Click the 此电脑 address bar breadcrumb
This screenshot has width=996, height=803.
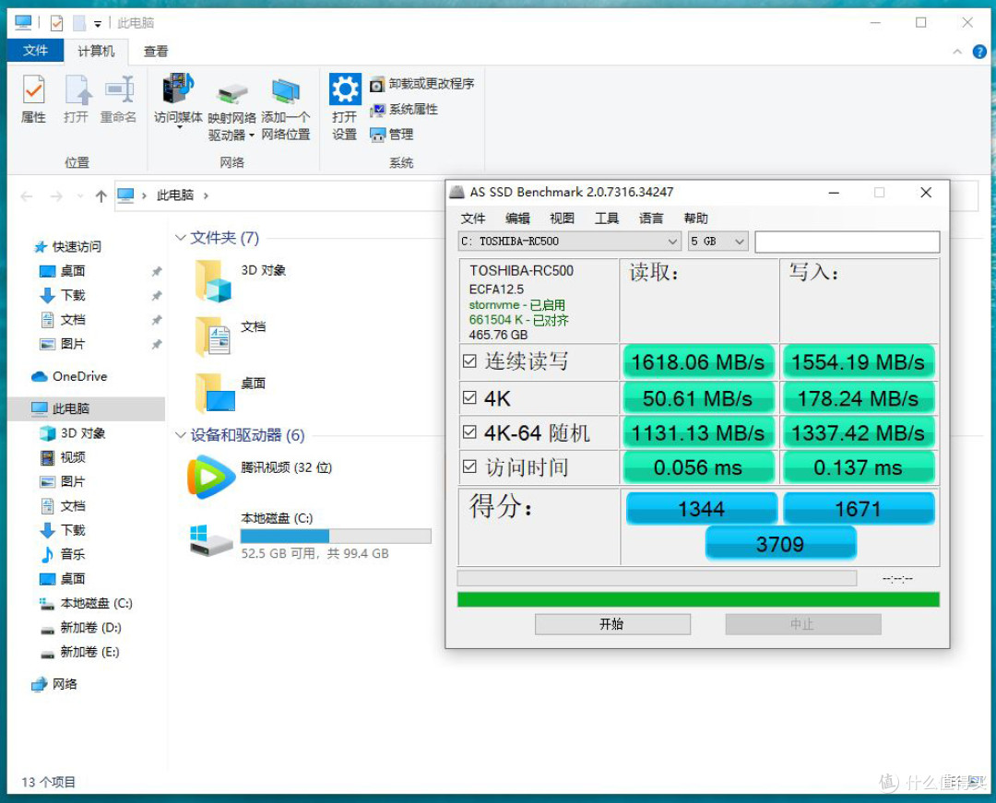click(174, 195)
